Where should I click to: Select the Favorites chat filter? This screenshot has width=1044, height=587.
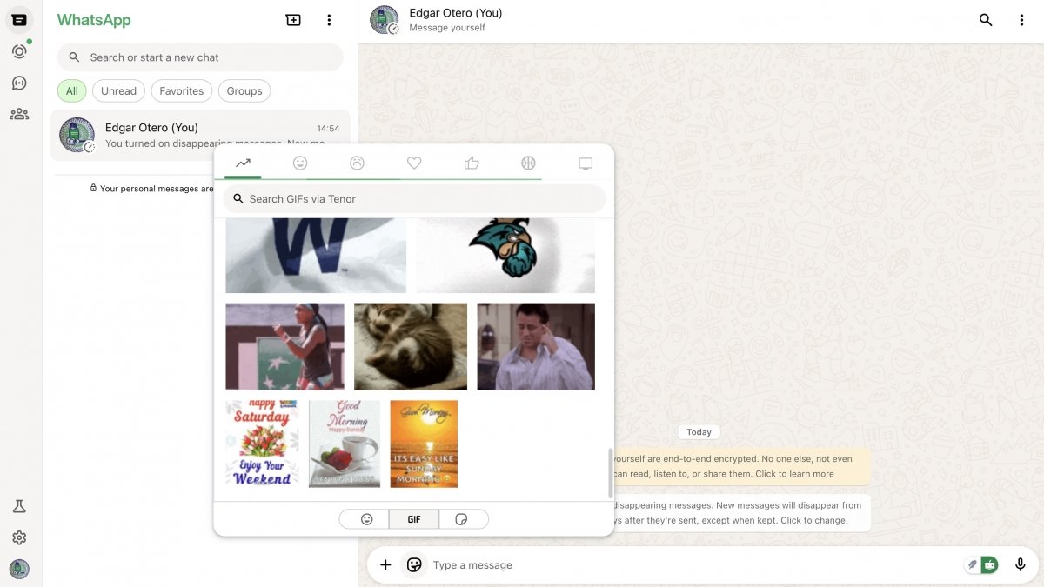(182, 90)
